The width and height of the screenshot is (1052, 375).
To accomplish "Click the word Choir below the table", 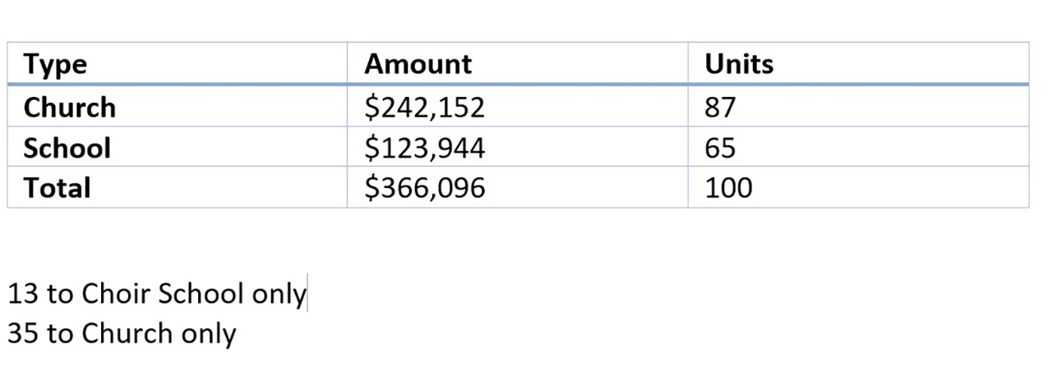I will point(116,294).
